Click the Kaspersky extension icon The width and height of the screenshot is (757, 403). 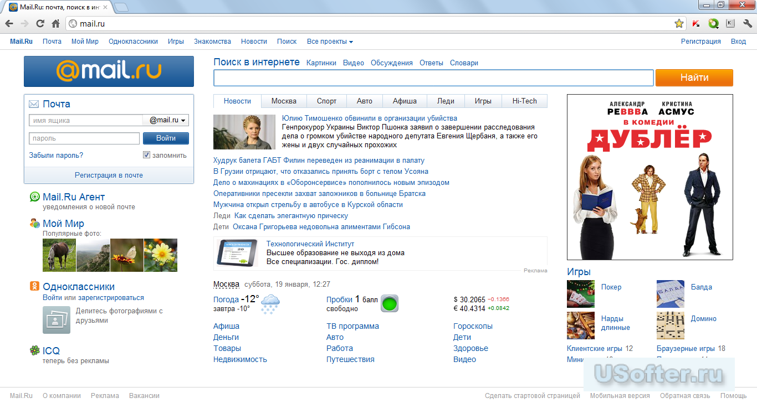coord(697,24)
